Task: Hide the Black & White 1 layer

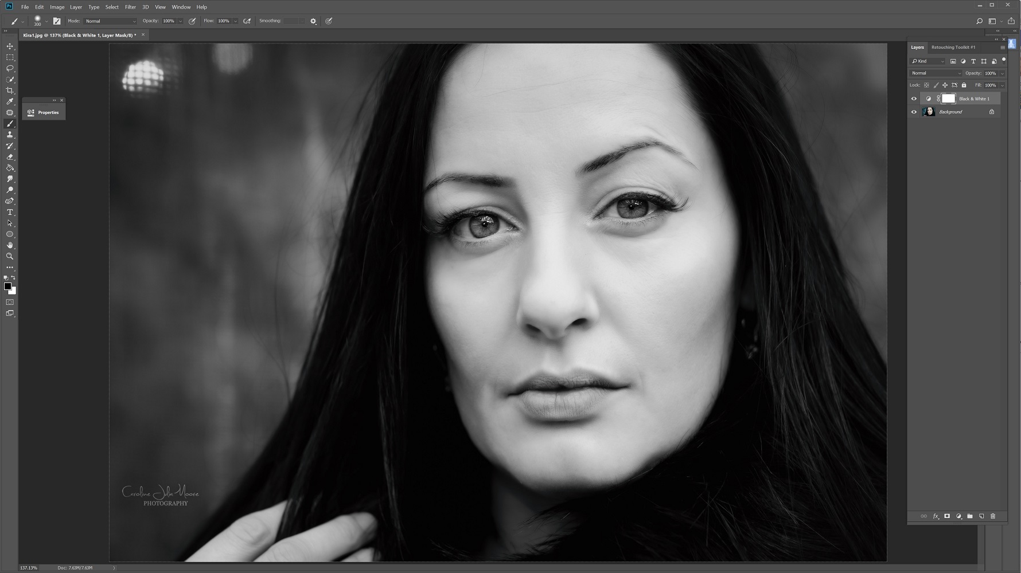Action: 914,99
